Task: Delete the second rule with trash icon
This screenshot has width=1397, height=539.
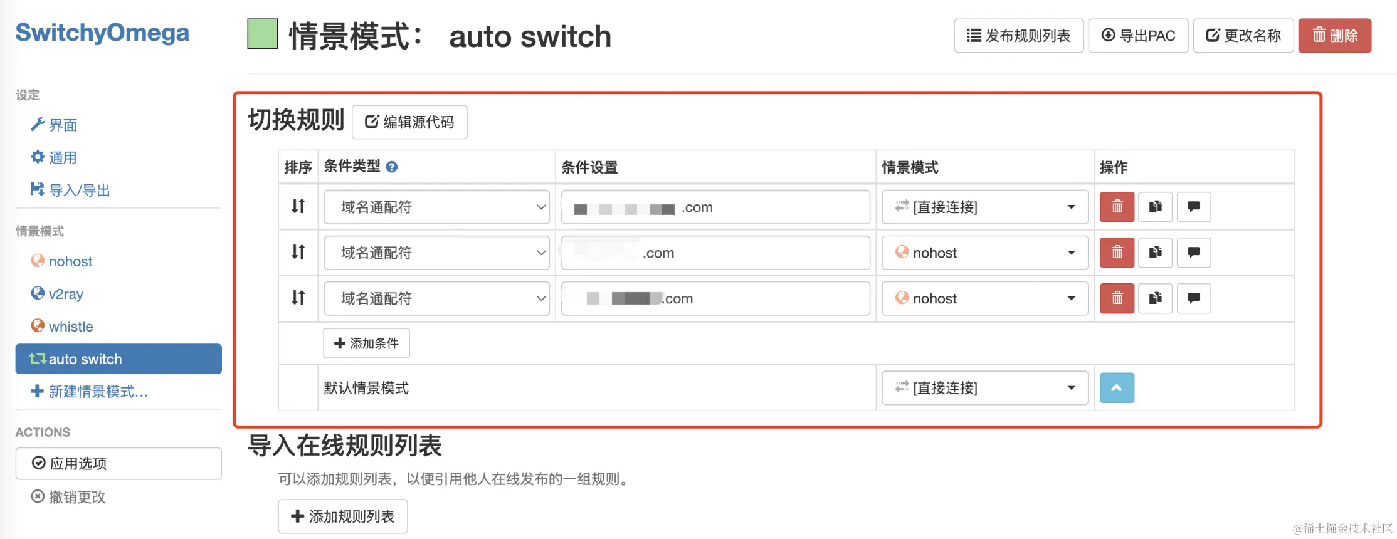Action: (1117, 253)
